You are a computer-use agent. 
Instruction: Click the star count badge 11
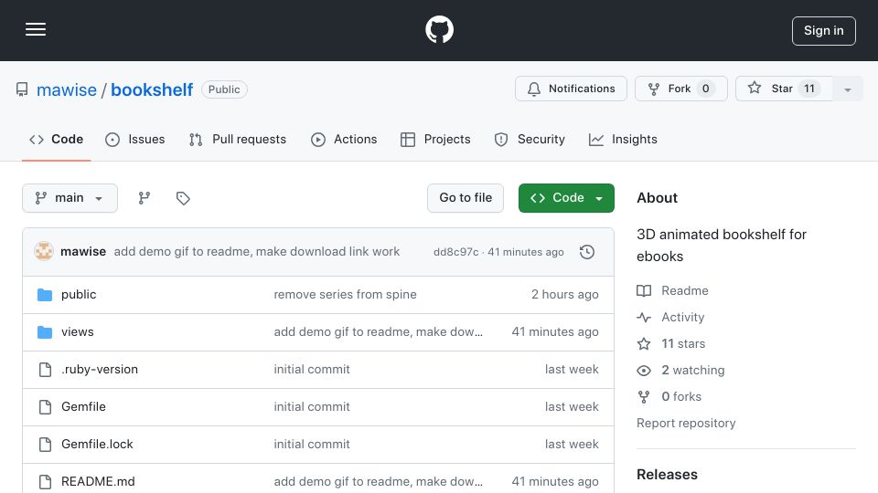(809, 89)
